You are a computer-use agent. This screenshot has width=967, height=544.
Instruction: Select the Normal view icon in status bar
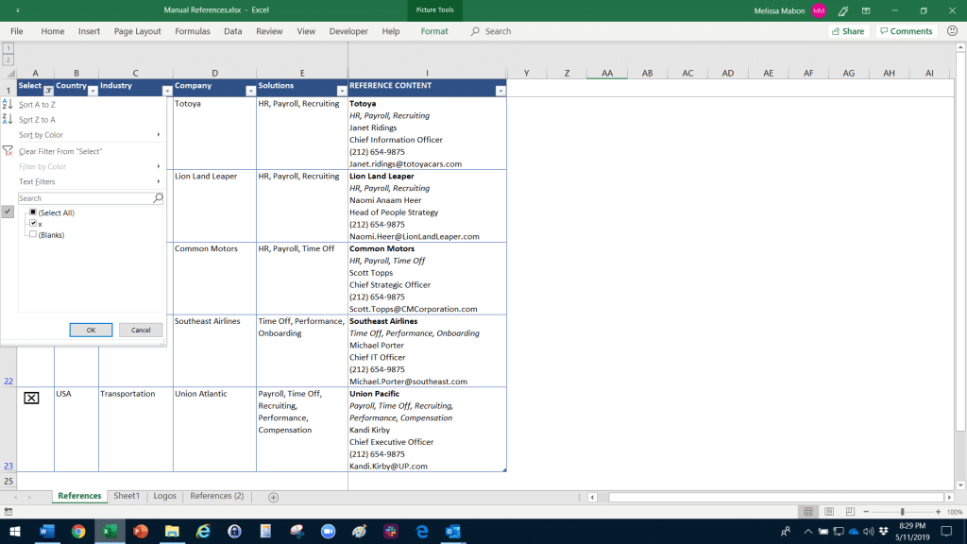pos(808,511)
